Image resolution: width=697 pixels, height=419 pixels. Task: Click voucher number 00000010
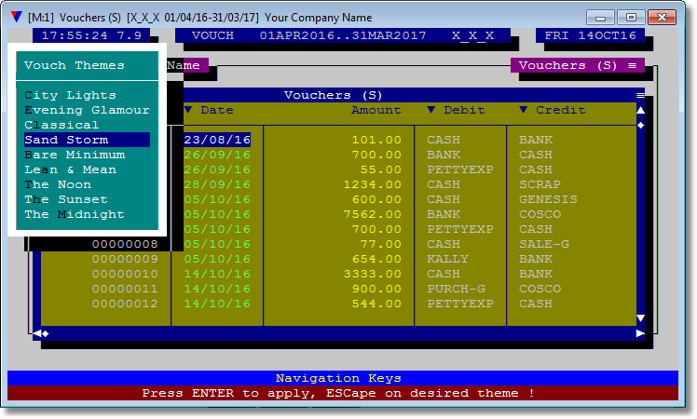point(125,274)
